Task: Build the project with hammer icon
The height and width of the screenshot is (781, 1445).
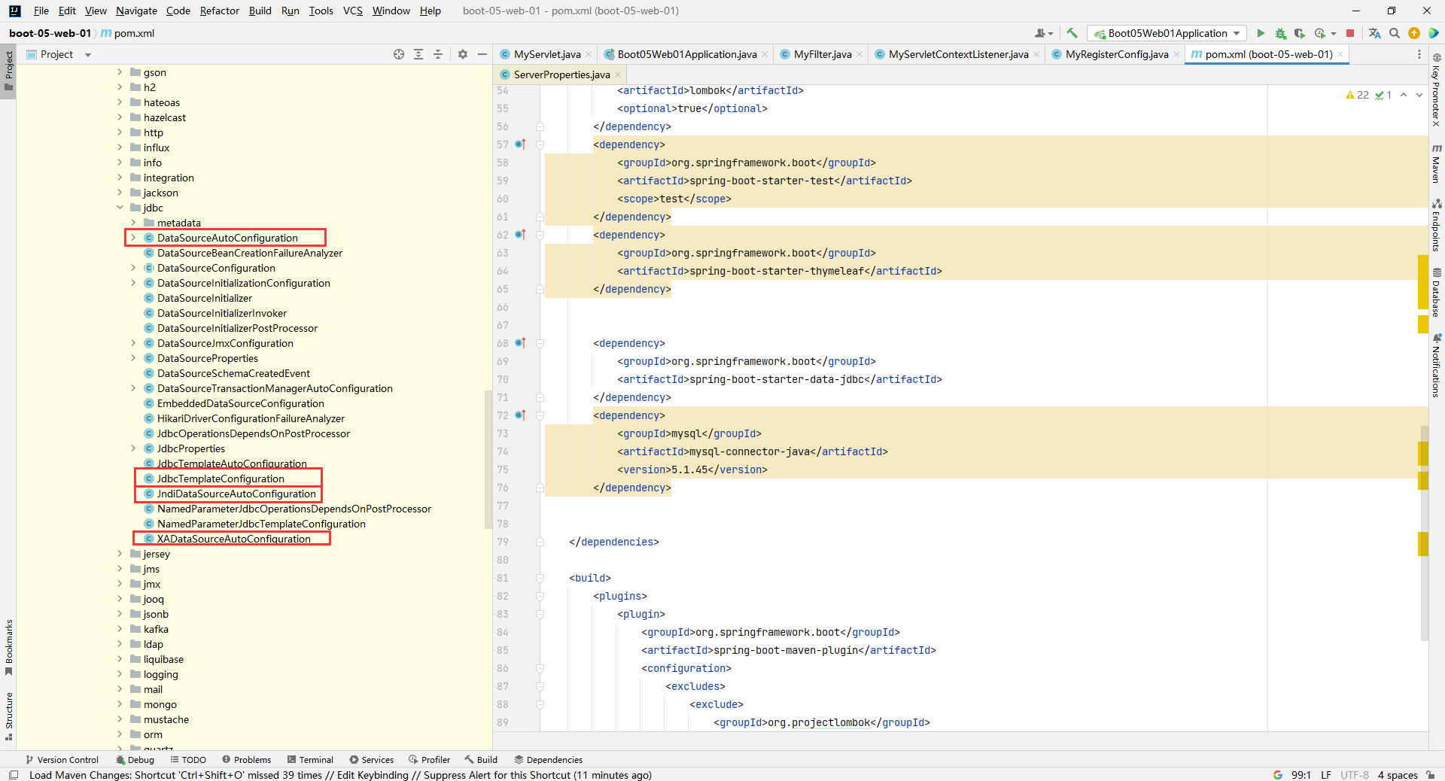Action: click(x=1072, y=33)
